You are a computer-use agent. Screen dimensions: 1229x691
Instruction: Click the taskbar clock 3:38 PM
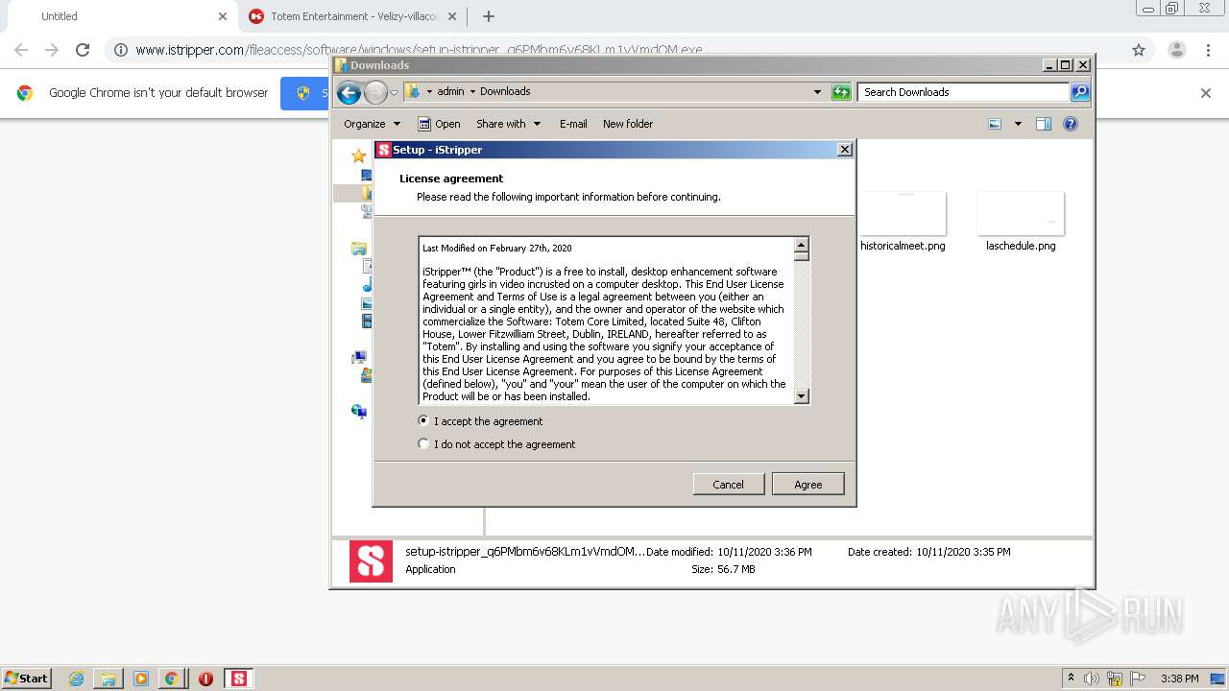(x=1179, y=679)
